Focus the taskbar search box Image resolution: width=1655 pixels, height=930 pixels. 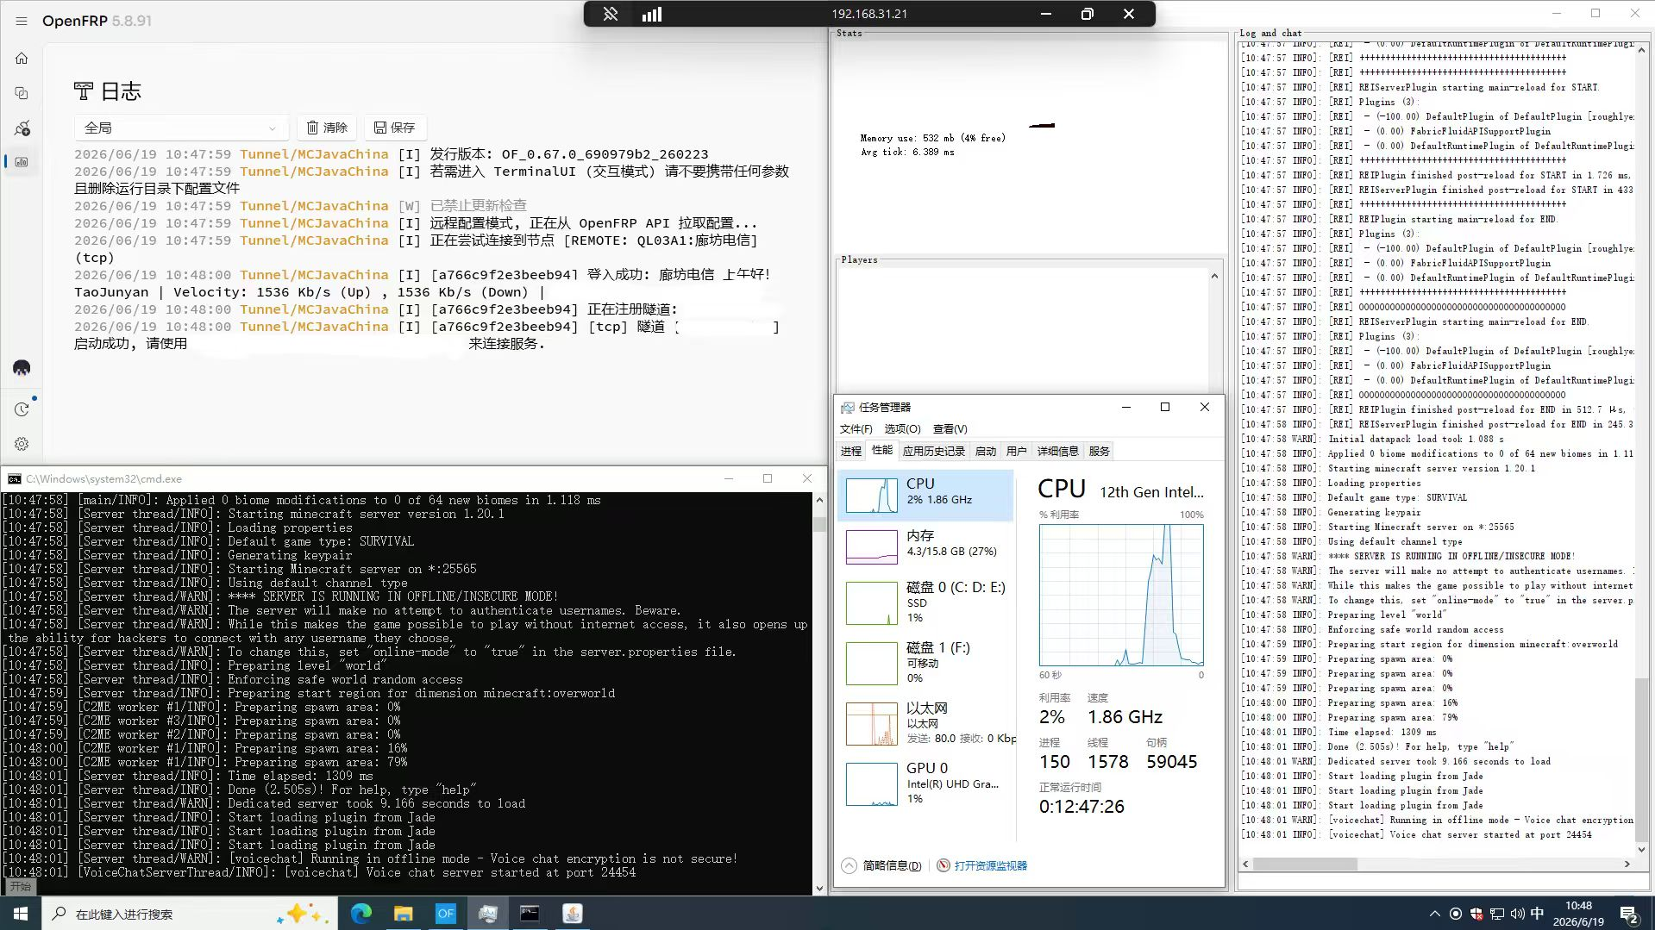(188, 914)
